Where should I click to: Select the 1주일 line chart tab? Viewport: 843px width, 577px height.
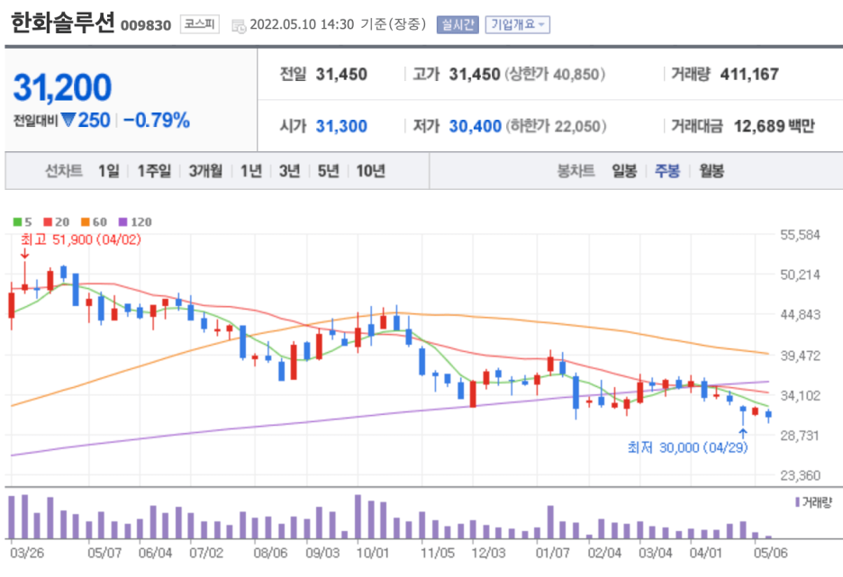coord(154,171)
